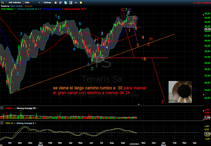
Task: Open the chart Settings
Action: [x=47, y=3]
